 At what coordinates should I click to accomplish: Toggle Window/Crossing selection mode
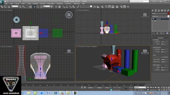[x=31, y=7]
